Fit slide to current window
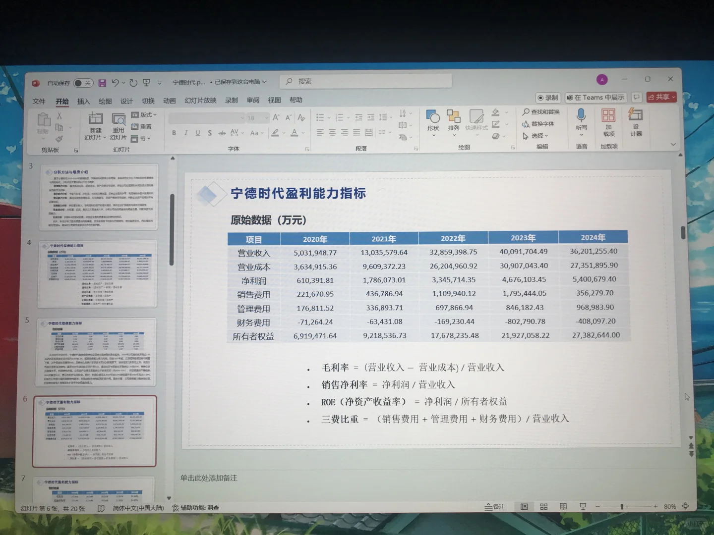This screenshot has height=535, width=714. click(685, 506)
